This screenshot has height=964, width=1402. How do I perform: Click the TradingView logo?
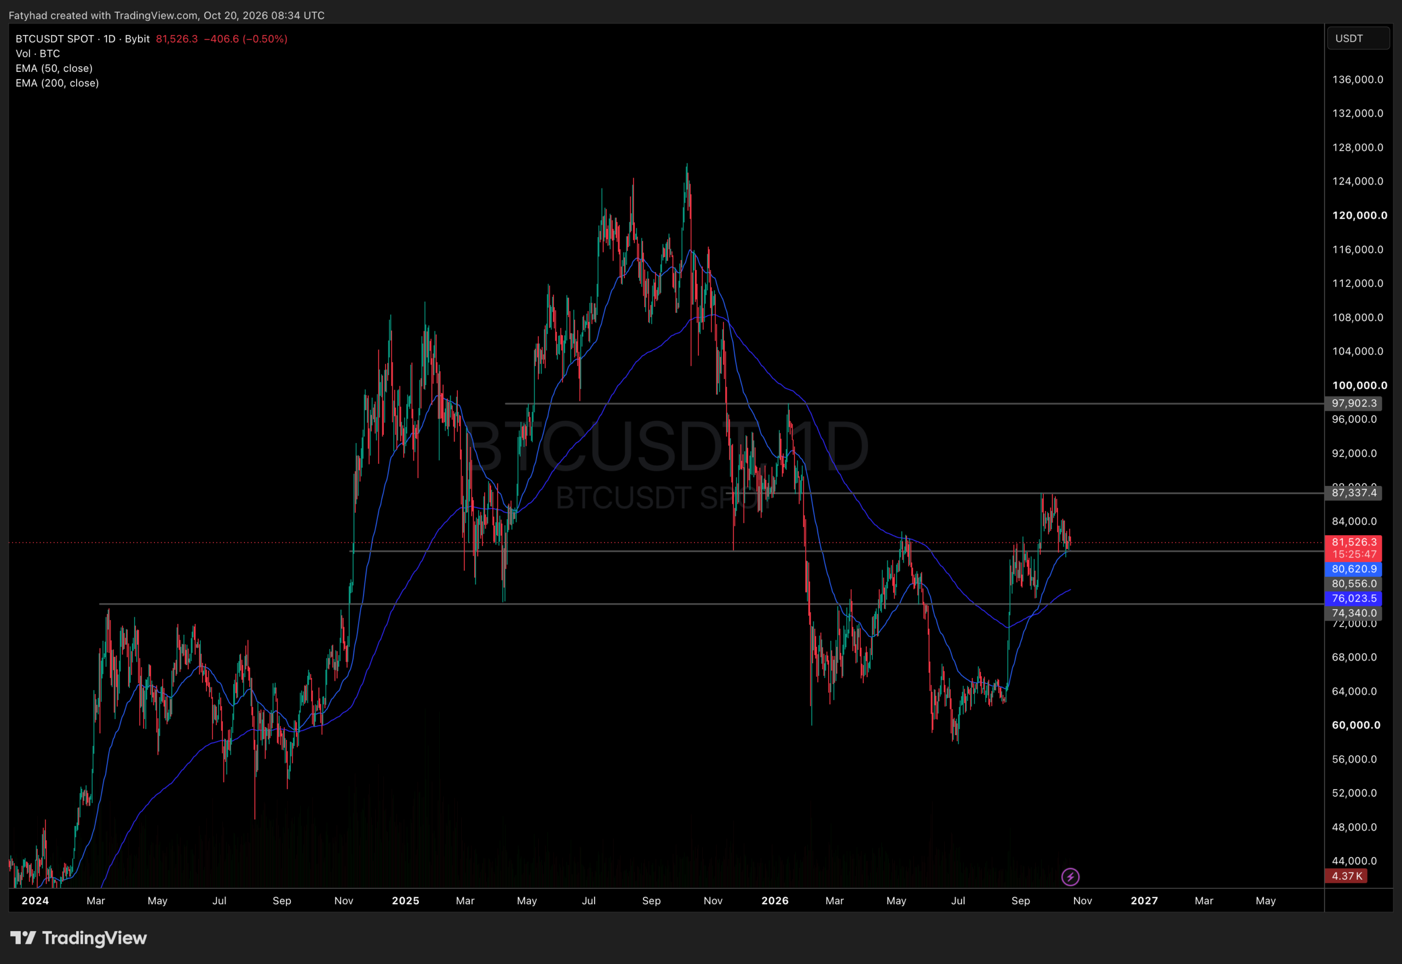click(78, 938)
